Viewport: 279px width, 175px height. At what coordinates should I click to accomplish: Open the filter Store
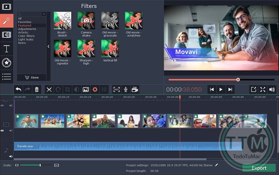(32, 78)
